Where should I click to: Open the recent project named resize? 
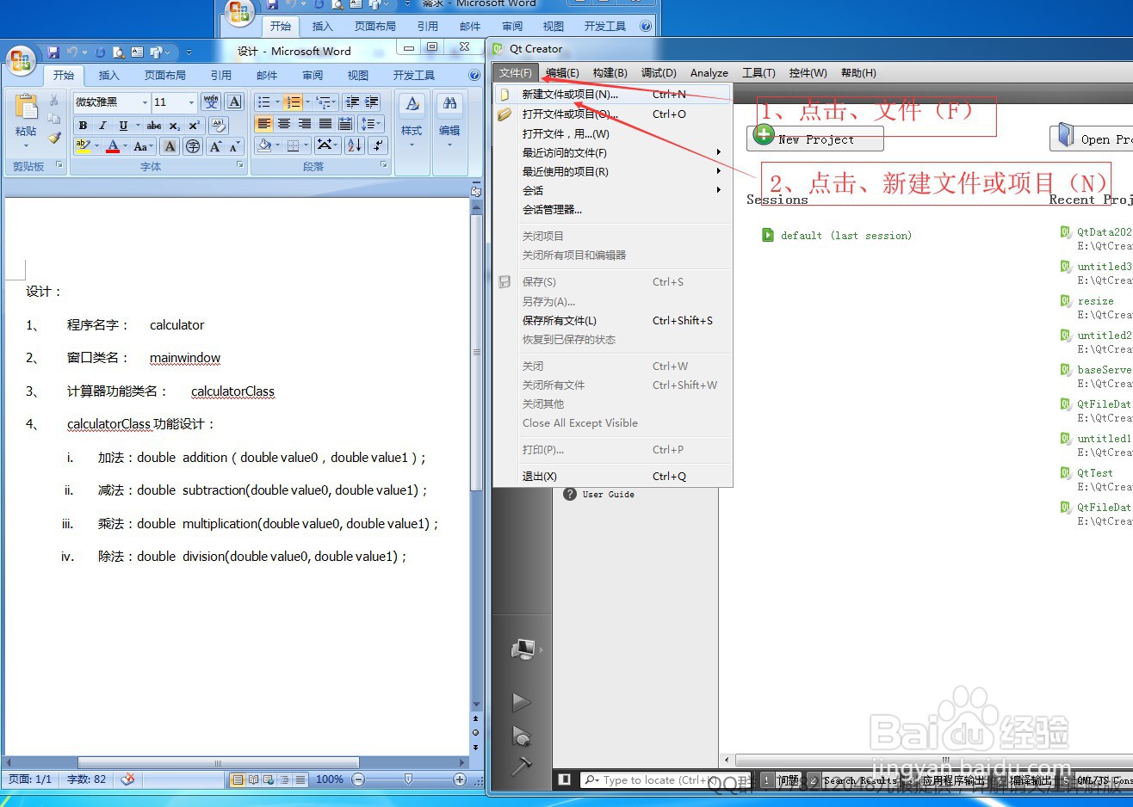point(1095,301)
